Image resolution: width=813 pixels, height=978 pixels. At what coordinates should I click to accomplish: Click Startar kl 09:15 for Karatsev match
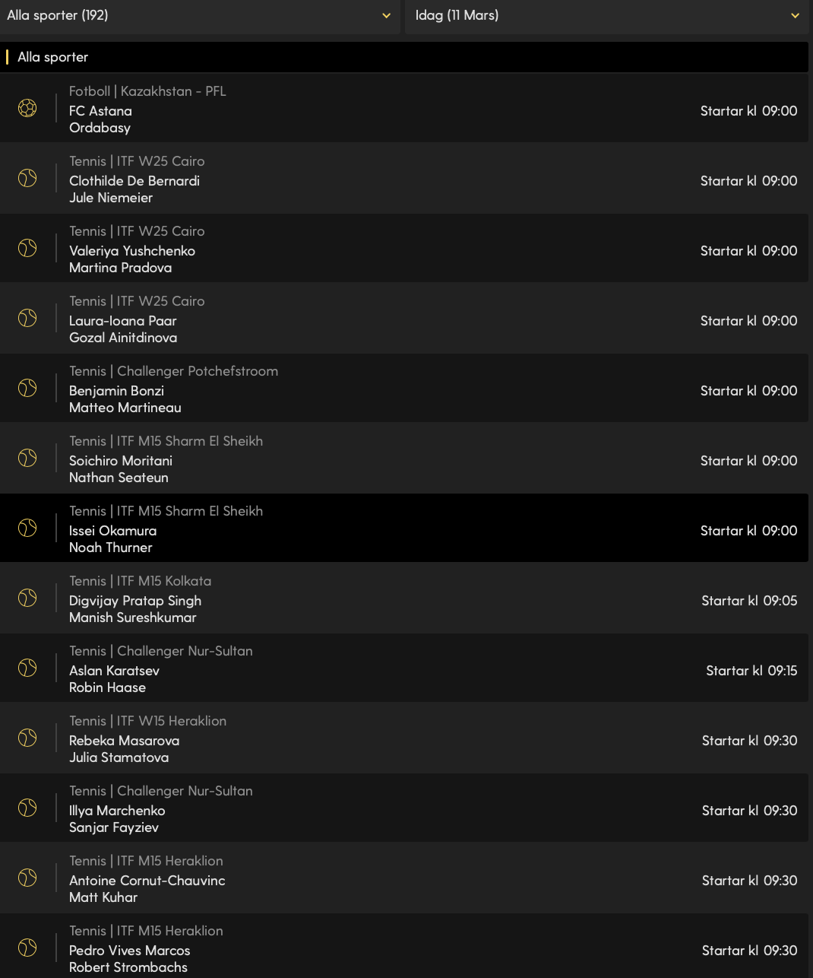point(751,671)
